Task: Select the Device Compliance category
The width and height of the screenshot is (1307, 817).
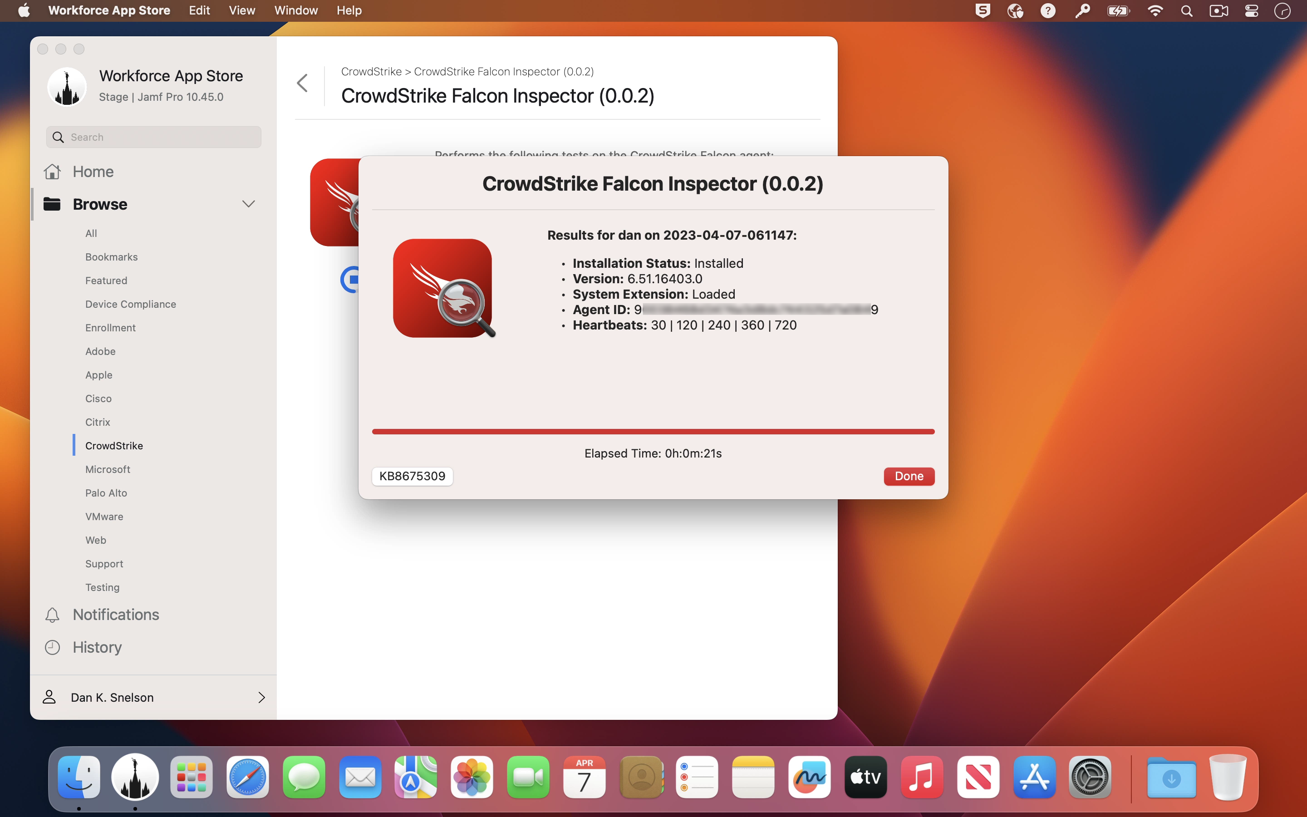Action: (131, 304)
